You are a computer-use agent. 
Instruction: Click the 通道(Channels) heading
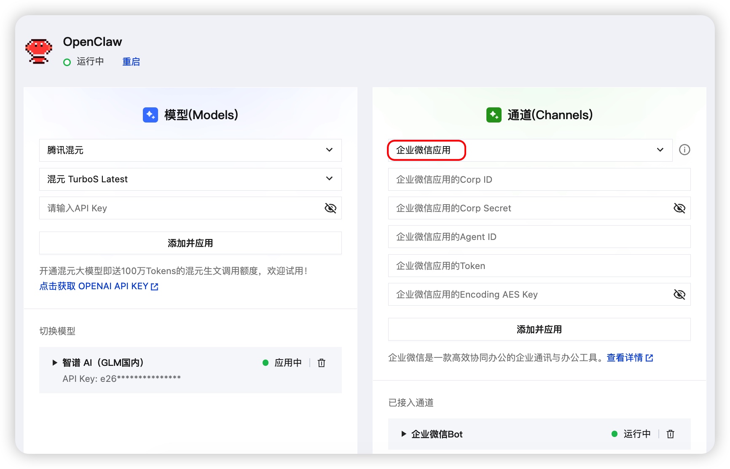coord(550,115)
